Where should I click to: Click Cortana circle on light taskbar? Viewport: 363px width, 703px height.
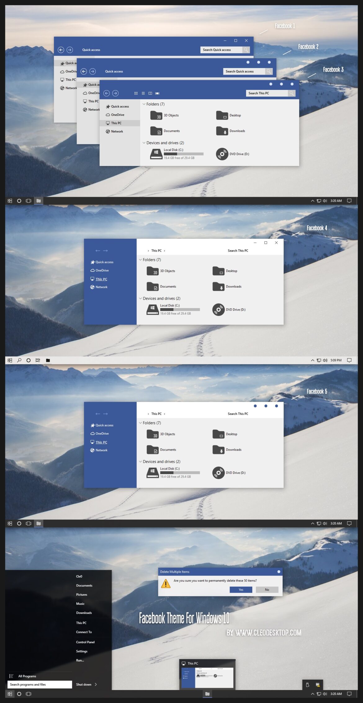29,360
